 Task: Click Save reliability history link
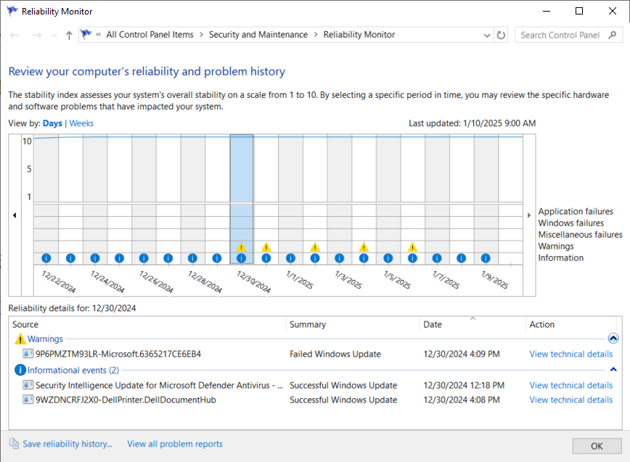pos(67,444)
